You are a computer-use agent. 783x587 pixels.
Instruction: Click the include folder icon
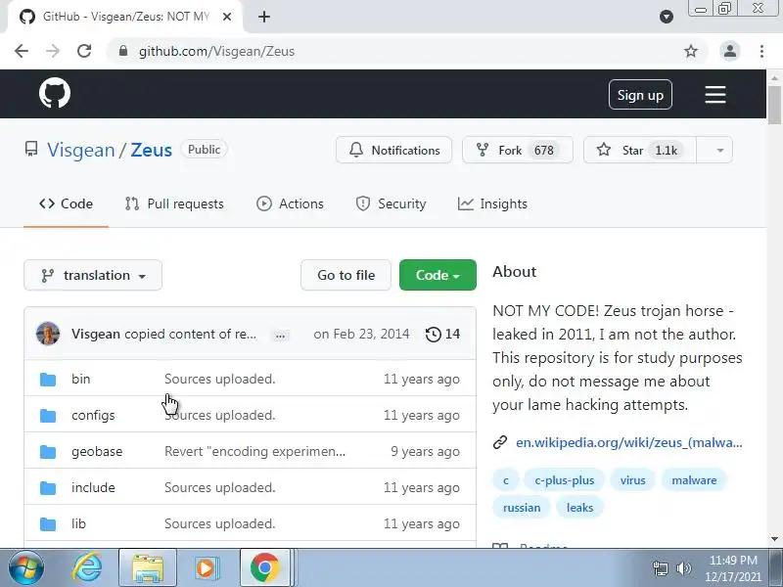pyautogui.click(x=48, y=487)
